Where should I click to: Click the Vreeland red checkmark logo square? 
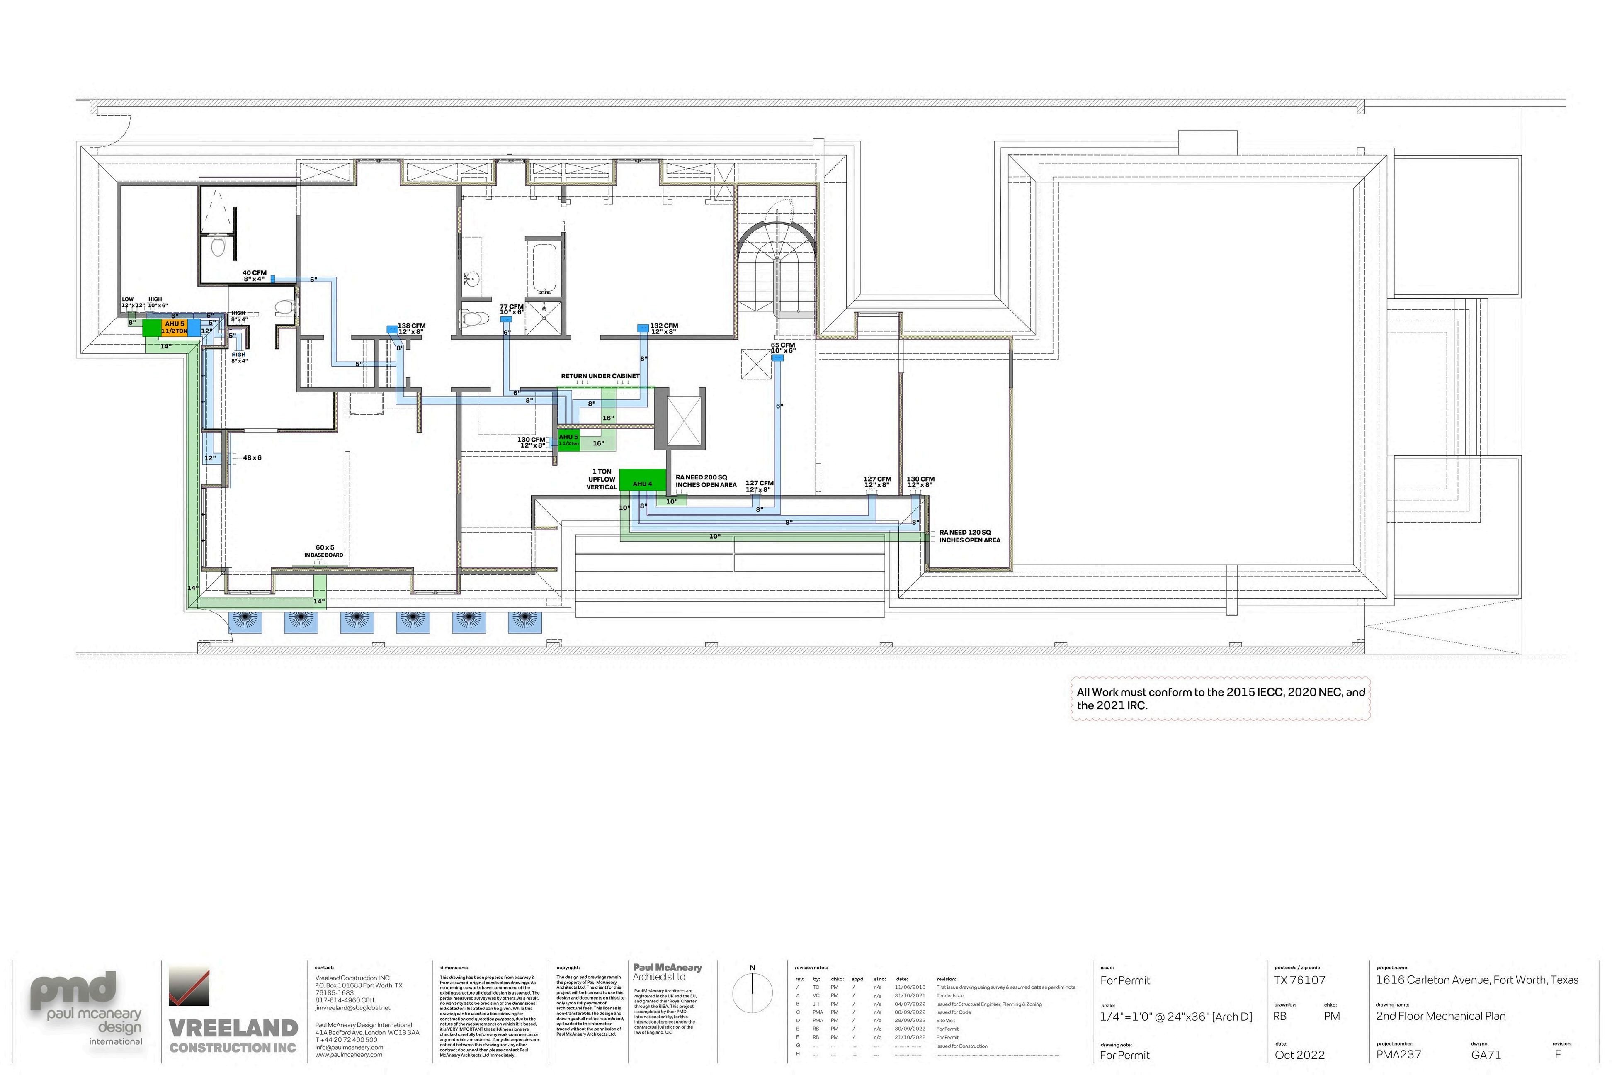(x=189, y=987)
